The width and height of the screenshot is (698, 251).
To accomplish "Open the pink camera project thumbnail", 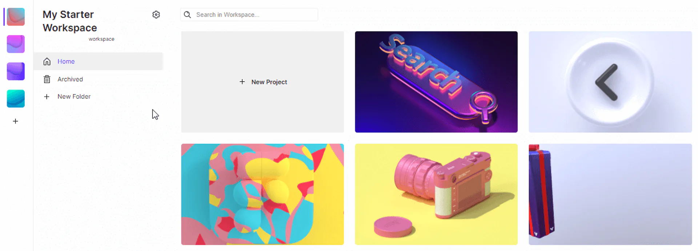I will tap(436, 194).
